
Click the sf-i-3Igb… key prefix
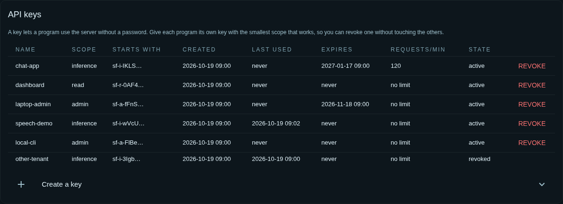[127, 159]
